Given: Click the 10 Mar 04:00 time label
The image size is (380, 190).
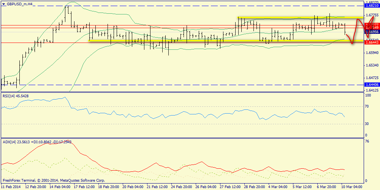Looking at the screenshot, I should [x=352, y=187].
